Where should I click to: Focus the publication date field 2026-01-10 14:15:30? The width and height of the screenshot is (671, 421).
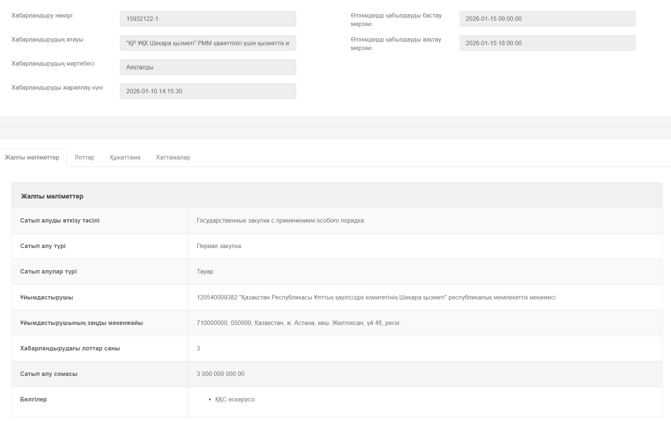[x=207, y=91]
